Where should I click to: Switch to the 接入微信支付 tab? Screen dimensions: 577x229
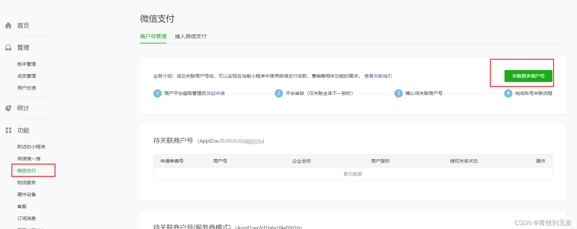[x=191, y=37]
